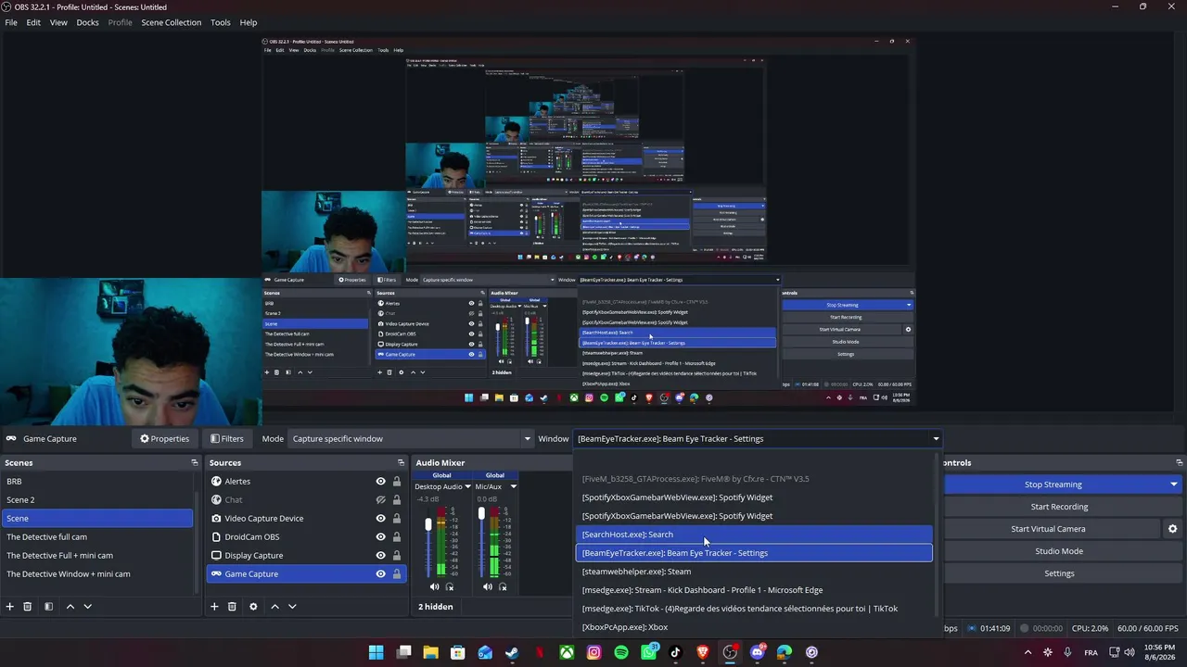
Task: Select The Detective full cam scene
Action: coord(97,537)
